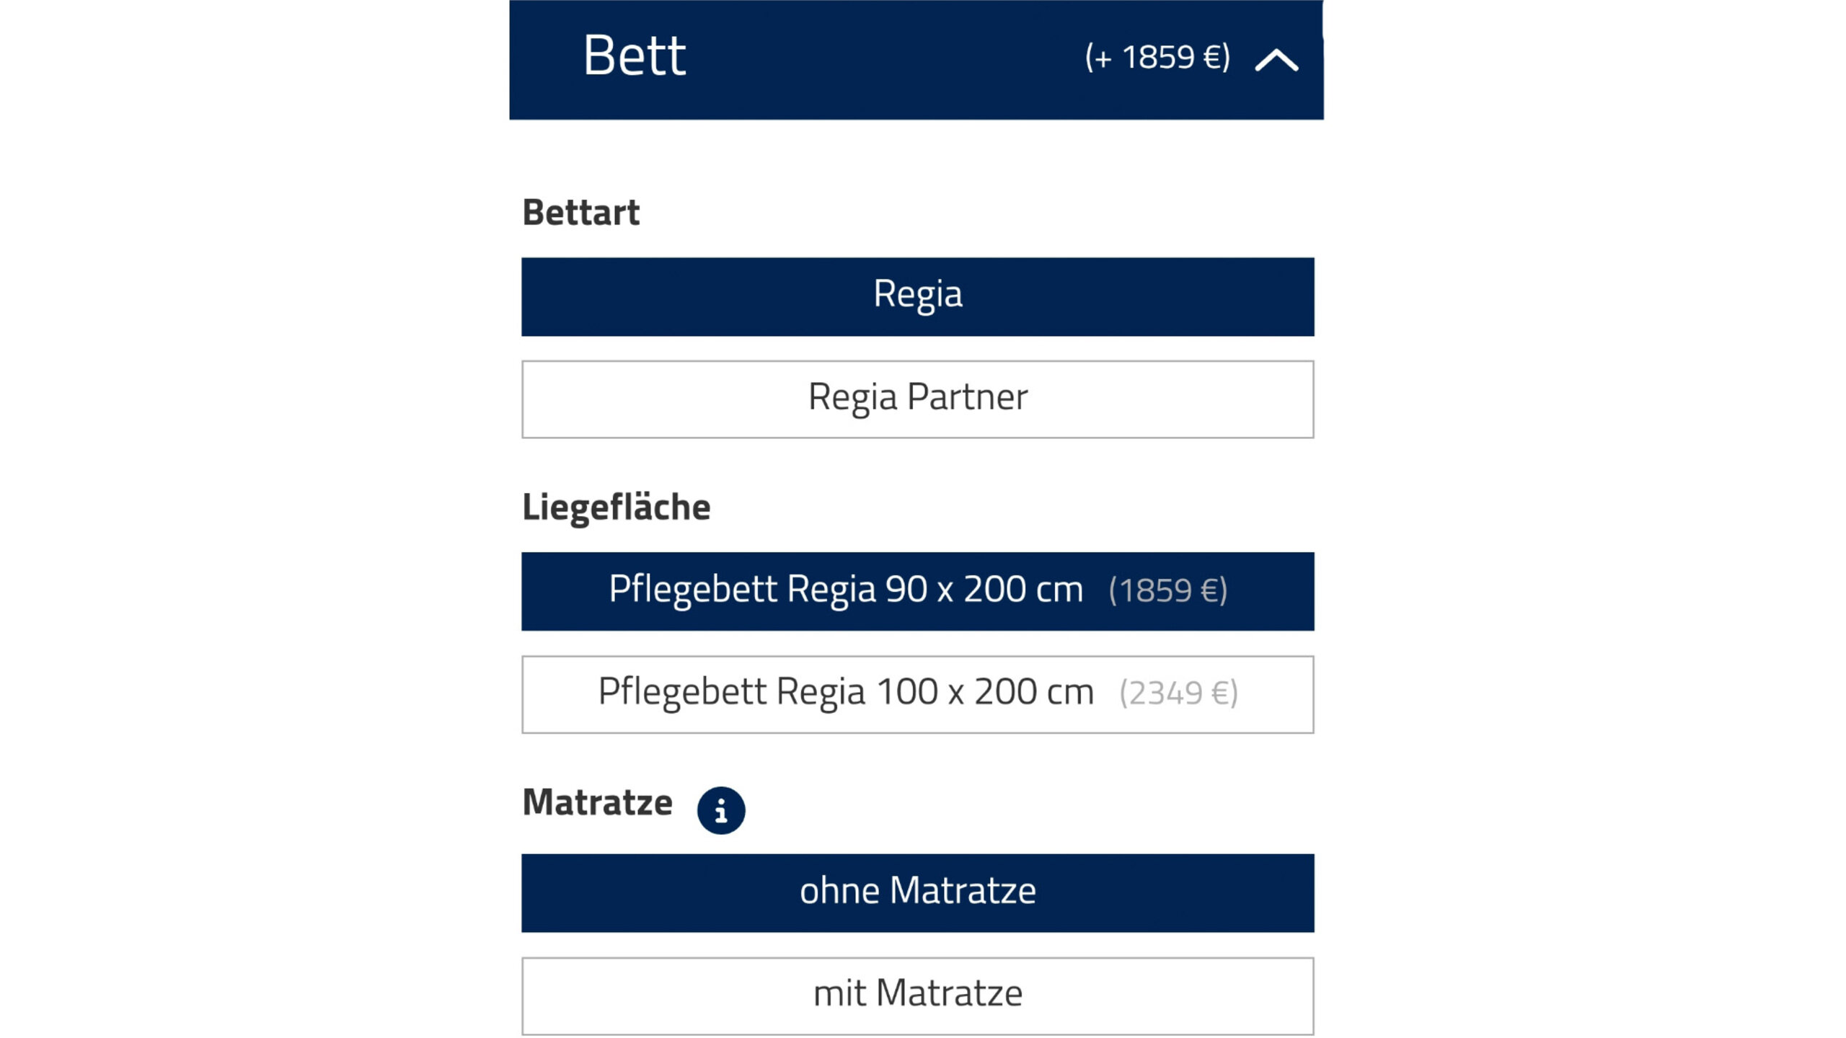
Task: Choose the ohne Matratze option
Action: coord(917,892)
